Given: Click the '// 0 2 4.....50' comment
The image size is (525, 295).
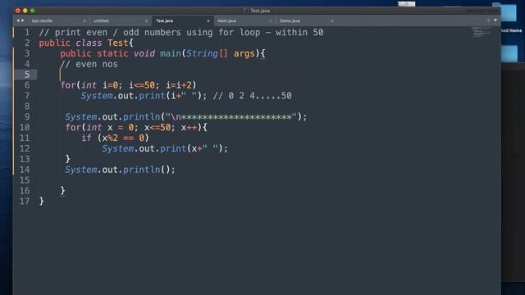Looking at the screenshot, I should (x=253, y=96).
